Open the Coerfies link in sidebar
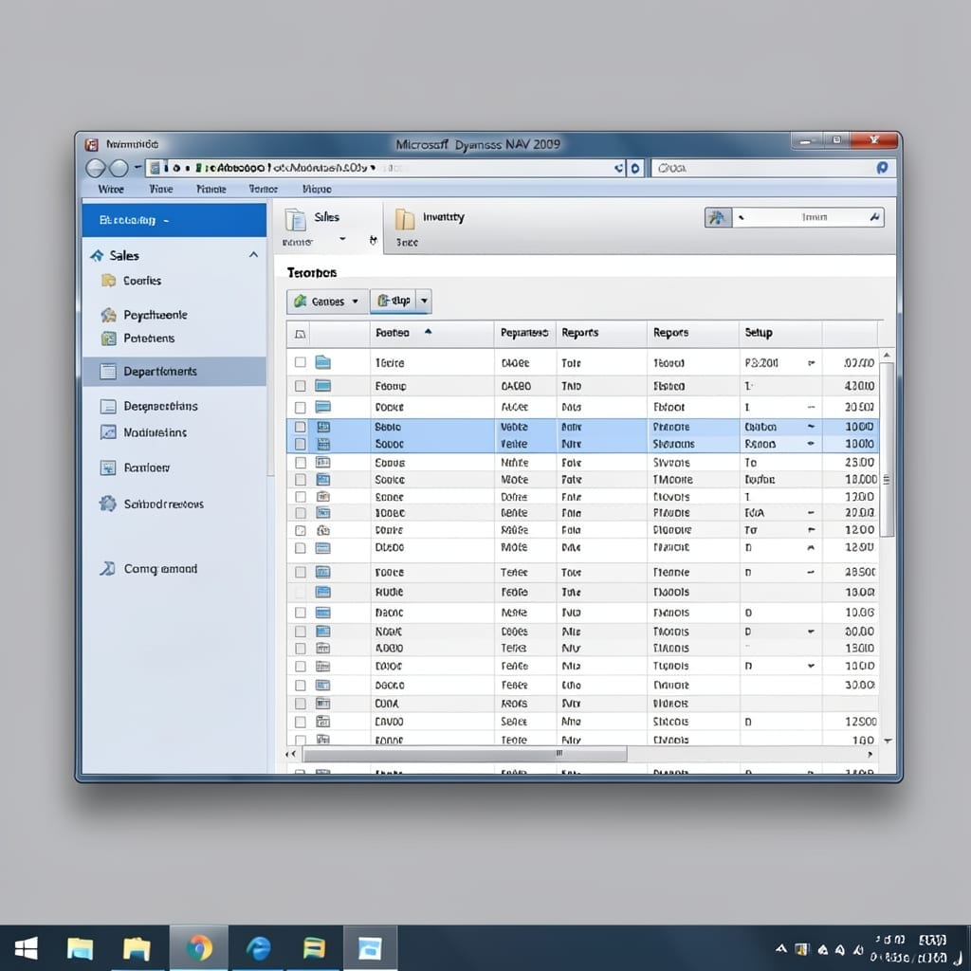This screenshot has height=971, width=971. click(142, 281)
